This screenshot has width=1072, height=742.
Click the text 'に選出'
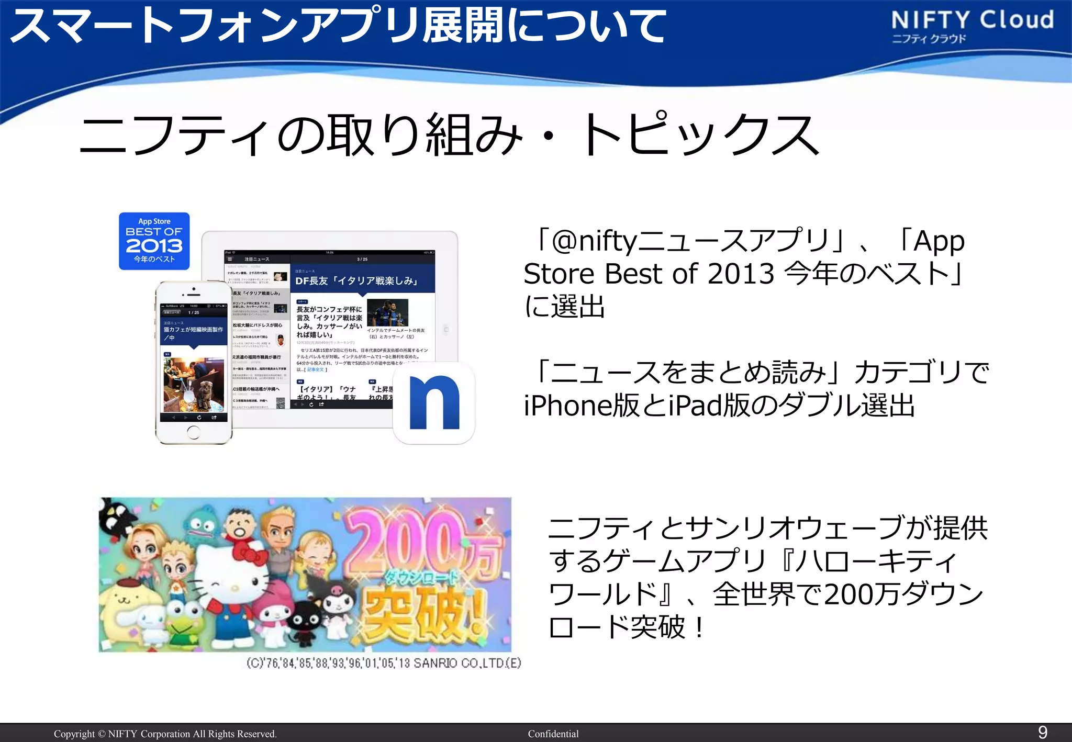point(564,307)
